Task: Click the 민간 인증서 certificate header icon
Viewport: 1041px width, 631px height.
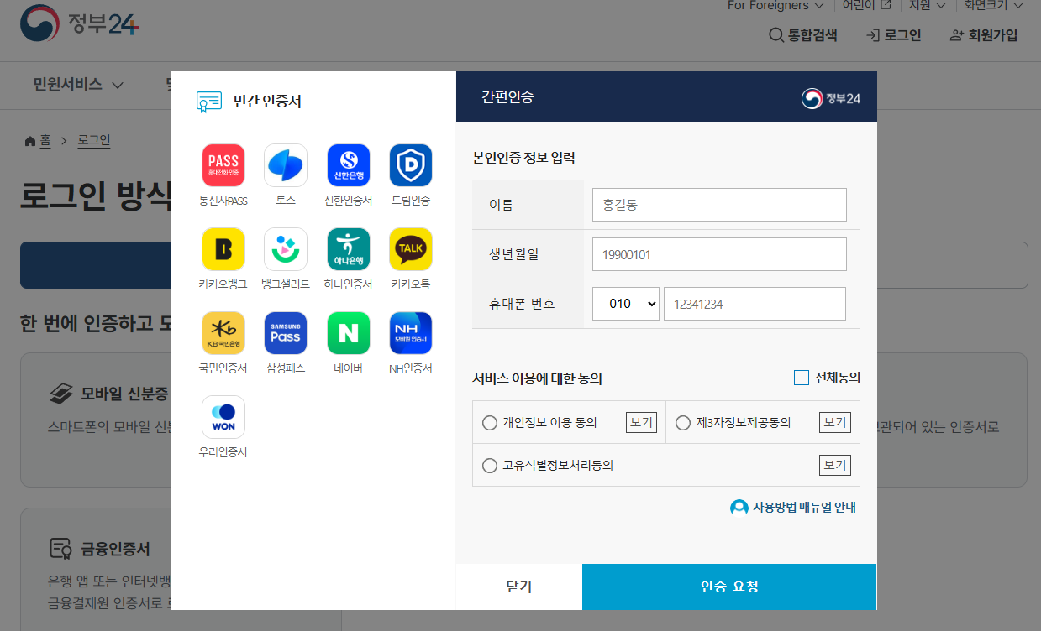Action: point(209,102)
